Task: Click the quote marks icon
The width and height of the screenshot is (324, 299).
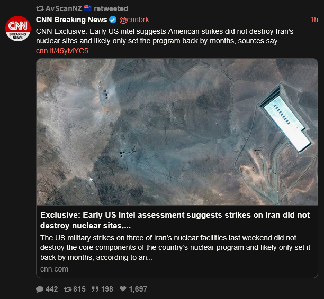Action: pyautogui.click(x=95, y=289)
